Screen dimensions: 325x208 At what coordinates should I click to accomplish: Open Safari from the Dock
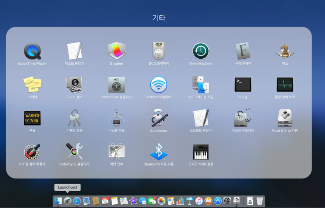click(x=77, y=201)
